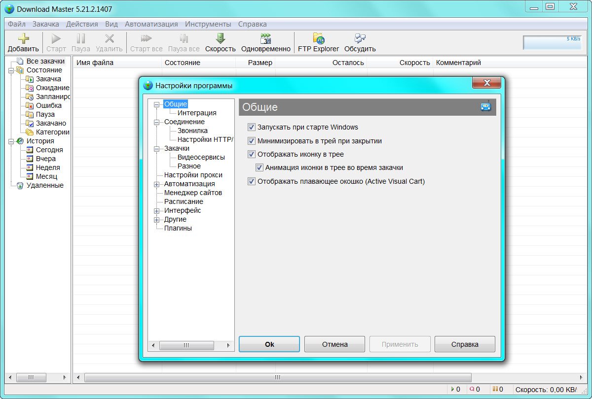Click the Старт все toolbar icon
The width and height of the screenshot is (592, 399).
tap(147, 43)
